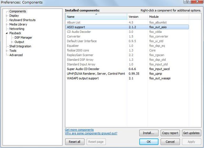The image size is (204, 148).
Task: Click the Get updates button
Action: tap(192, 133)
